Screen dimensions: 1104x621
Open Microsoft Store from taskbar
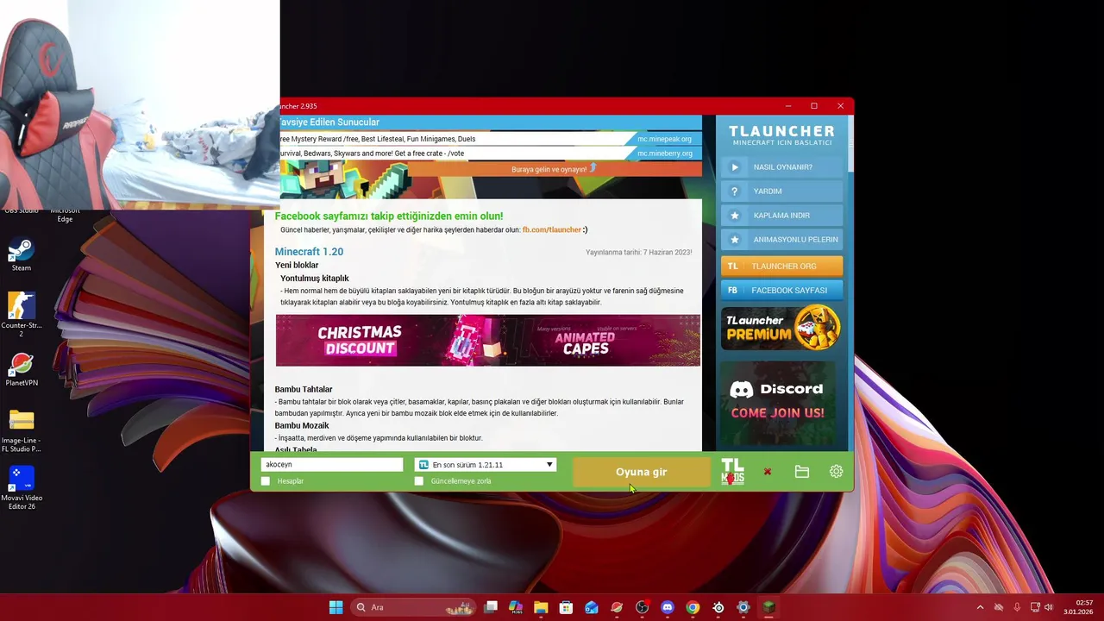click(566, 607)
